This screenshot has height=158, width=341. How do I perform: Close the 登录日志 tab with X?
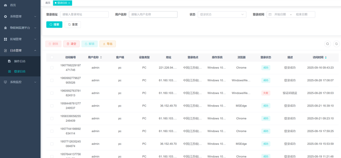pos(69,3)
